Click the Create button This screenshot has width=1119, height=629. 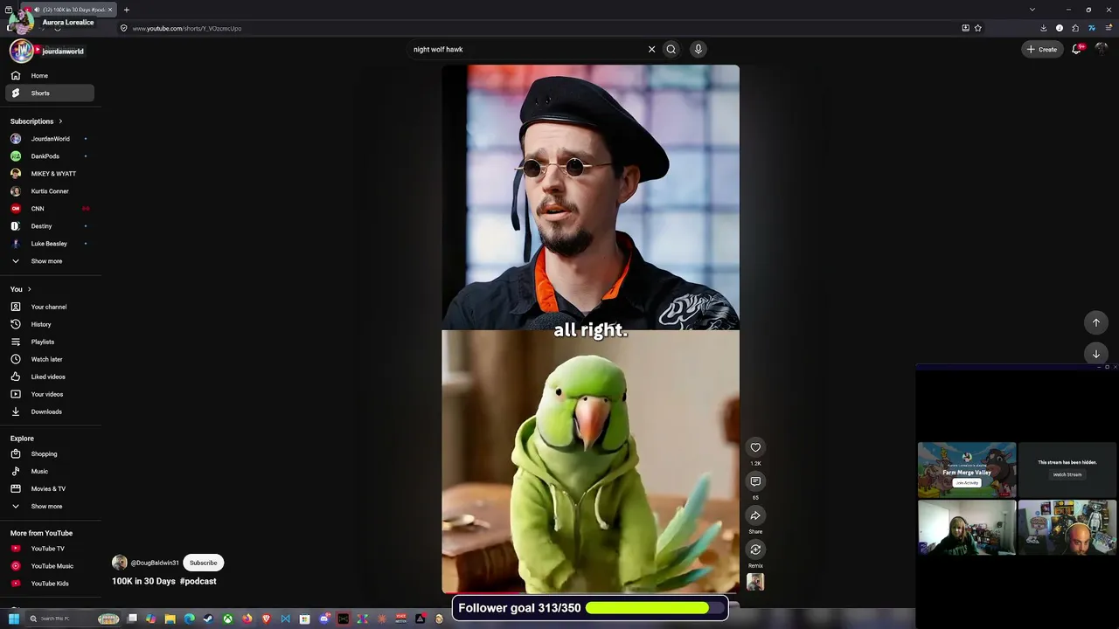pos(1041,50)
